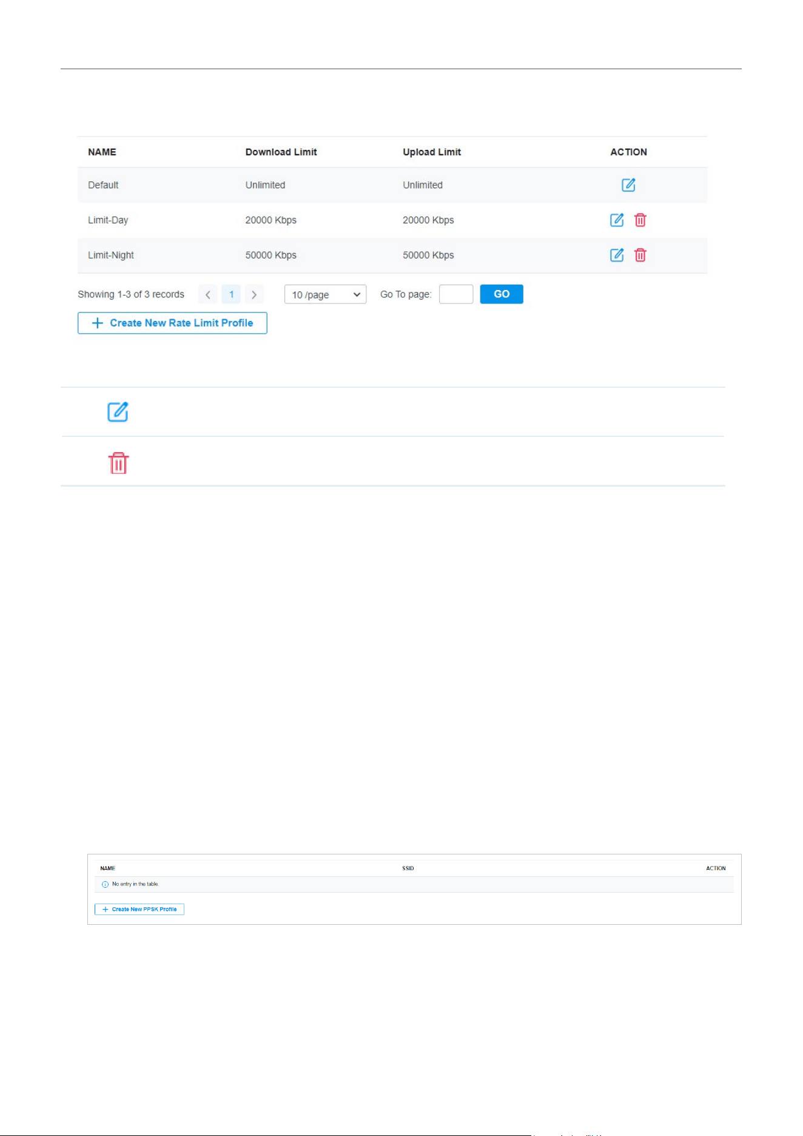Viewport: 803px width, 1136px height.
Task: Go to previous page with left chevron
Action: (208, 294)
